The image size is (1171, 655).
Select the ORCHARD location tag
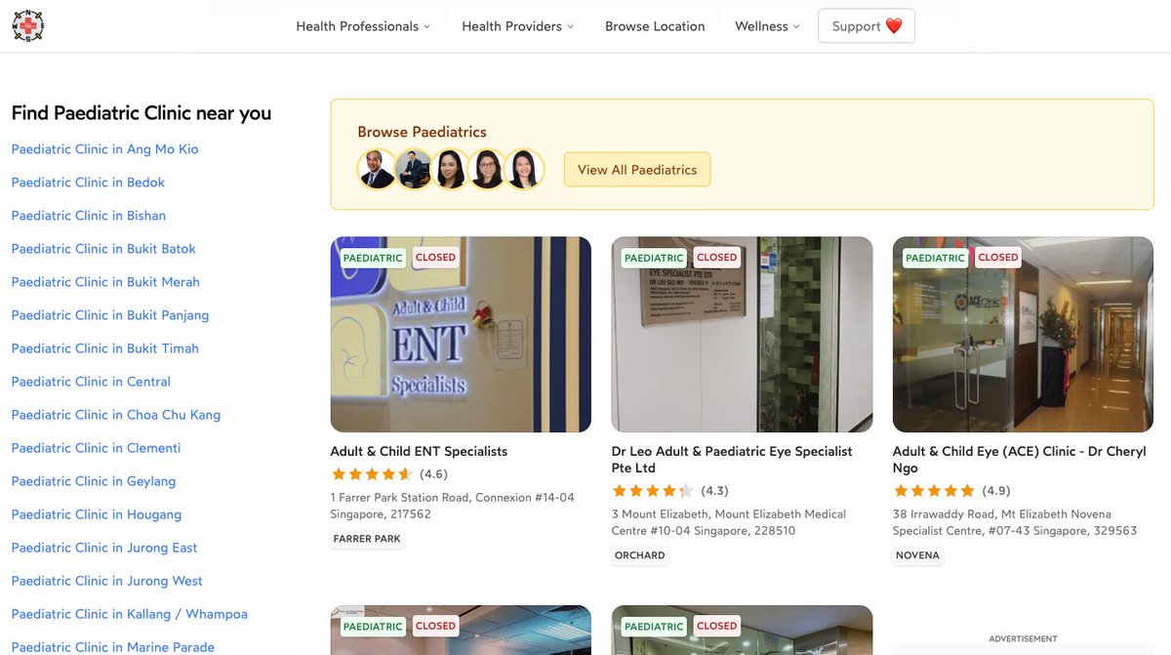click(640, 555)
